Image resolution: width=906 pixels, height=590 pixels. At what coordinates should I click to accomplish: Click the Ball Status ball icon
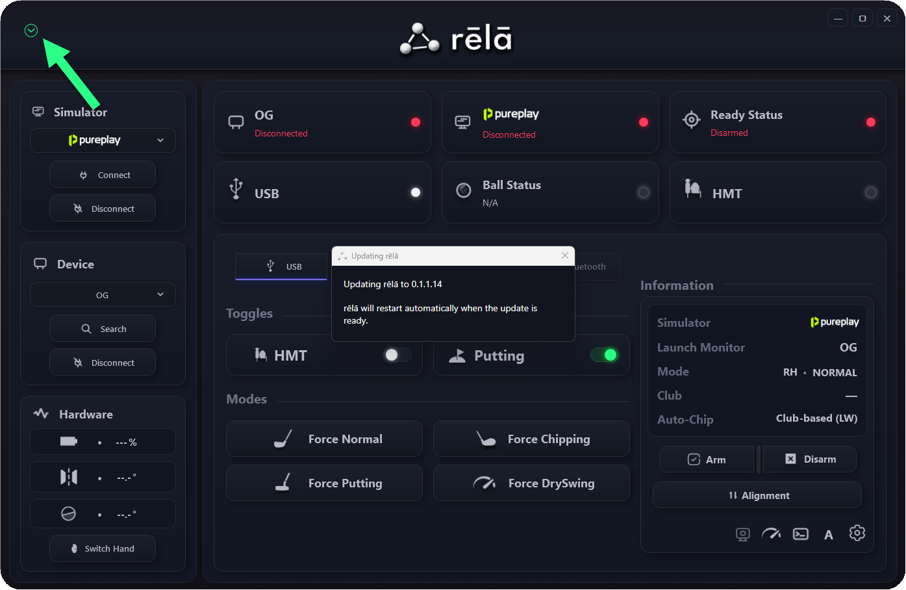point(464,190)
